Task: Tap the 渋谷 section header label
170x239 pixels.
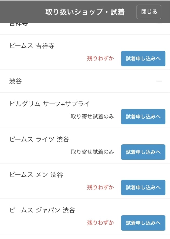Action: (16, 81)
